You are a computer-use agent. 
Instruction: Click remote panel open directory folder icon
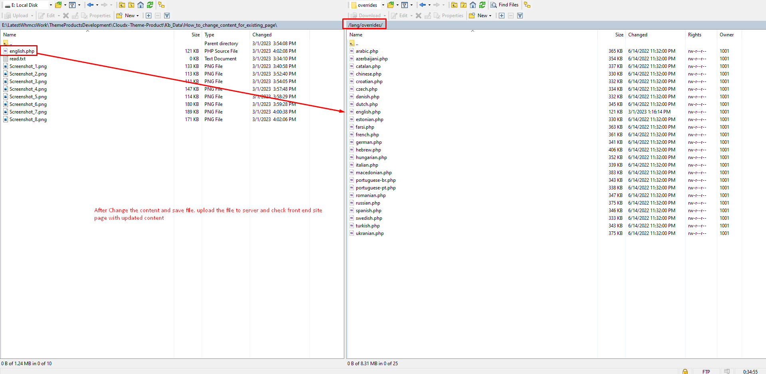point(390,5)
